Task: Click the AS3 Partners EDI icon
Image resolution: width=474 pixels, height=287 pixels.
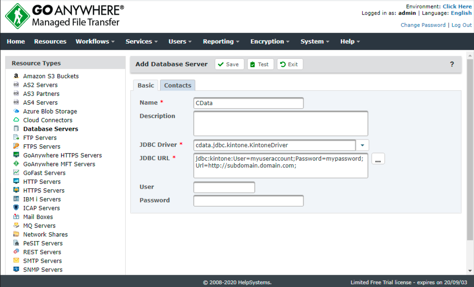Action: coord(16,93)
